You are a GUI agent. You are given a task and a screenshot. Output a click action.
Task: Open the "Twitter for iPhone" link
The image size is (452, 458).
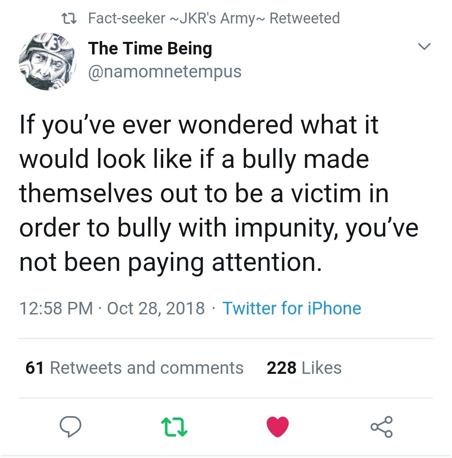point(292,309)
